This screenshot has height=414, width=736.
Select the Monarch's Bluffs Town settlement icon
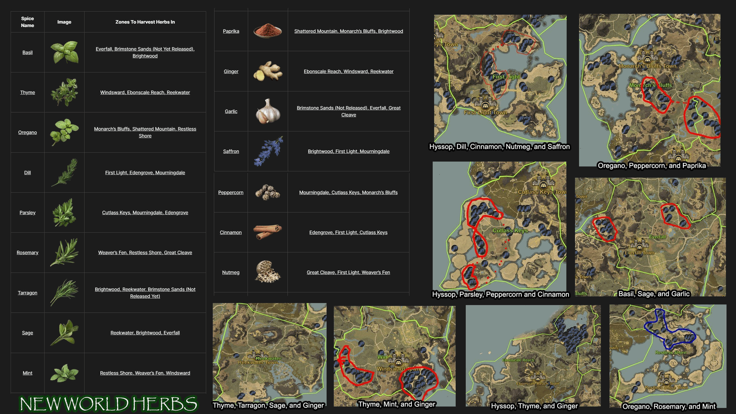647,56
